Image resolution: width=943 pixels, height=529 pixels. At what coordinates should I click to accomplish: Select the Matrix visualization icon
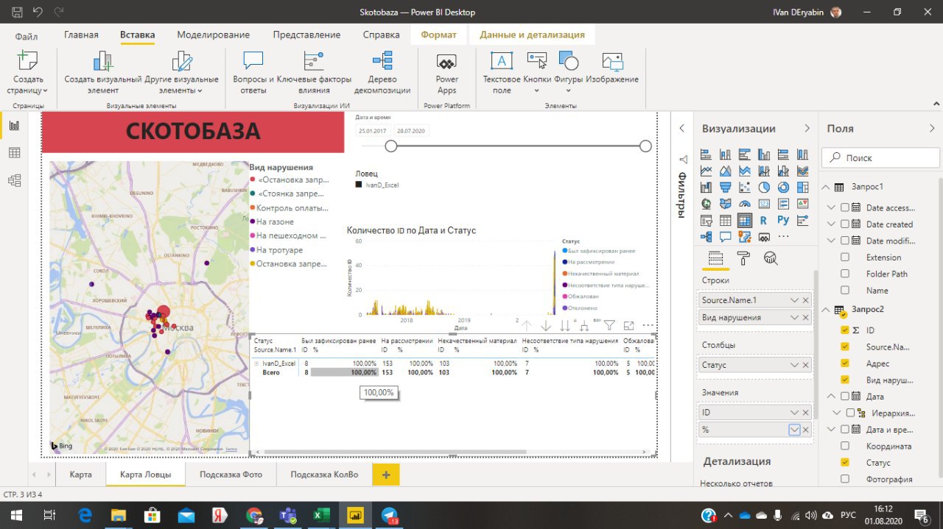745,220
